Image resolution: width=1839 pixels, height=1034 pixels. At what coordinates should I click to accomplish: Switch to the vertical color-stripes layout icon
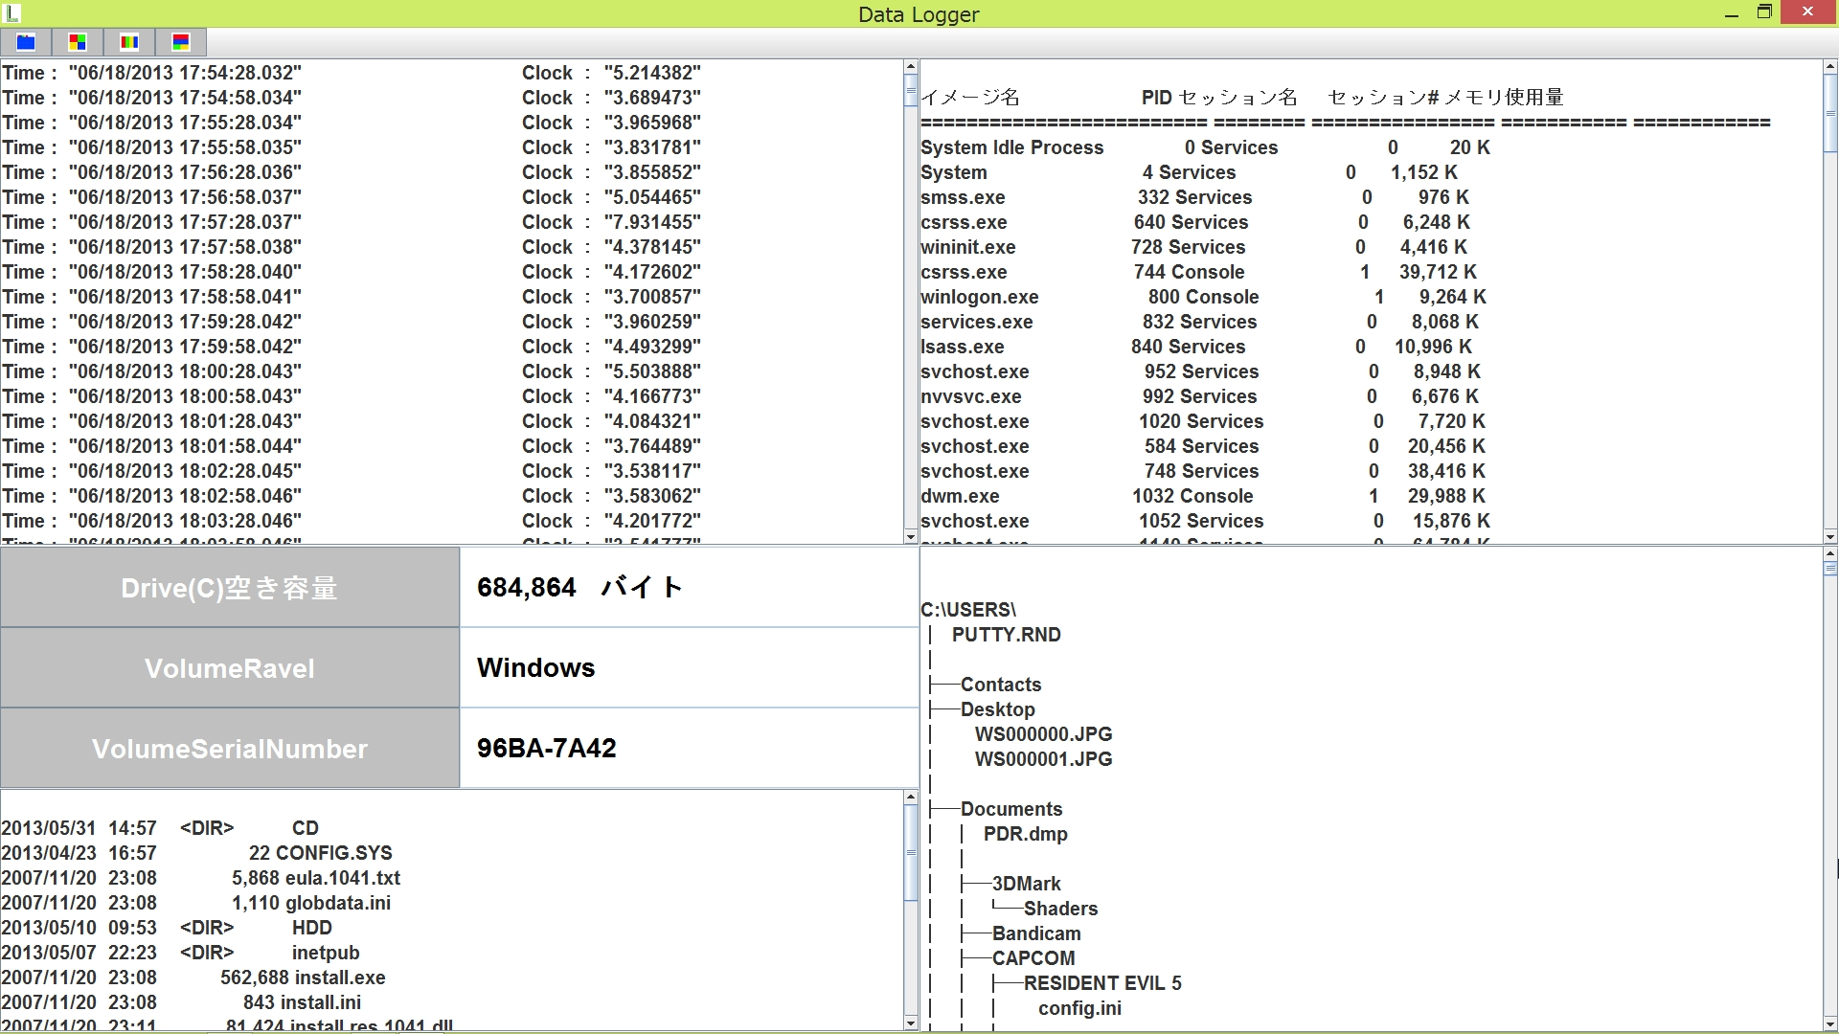[129, 42]
